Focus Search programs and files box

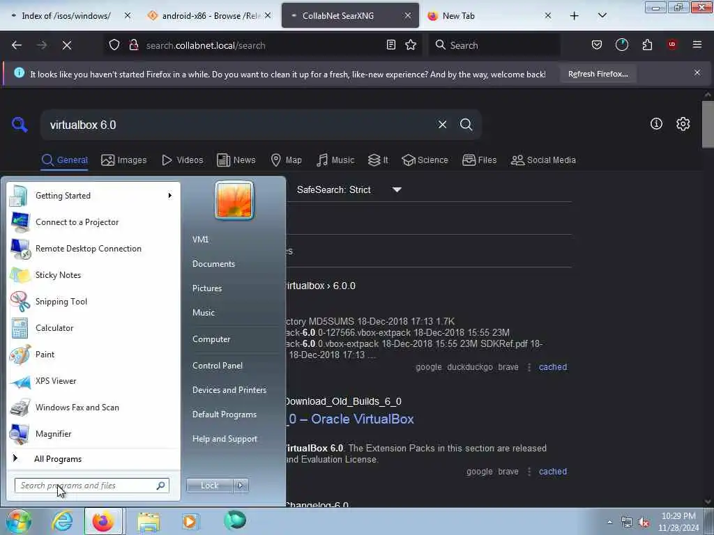coord(92,486)
